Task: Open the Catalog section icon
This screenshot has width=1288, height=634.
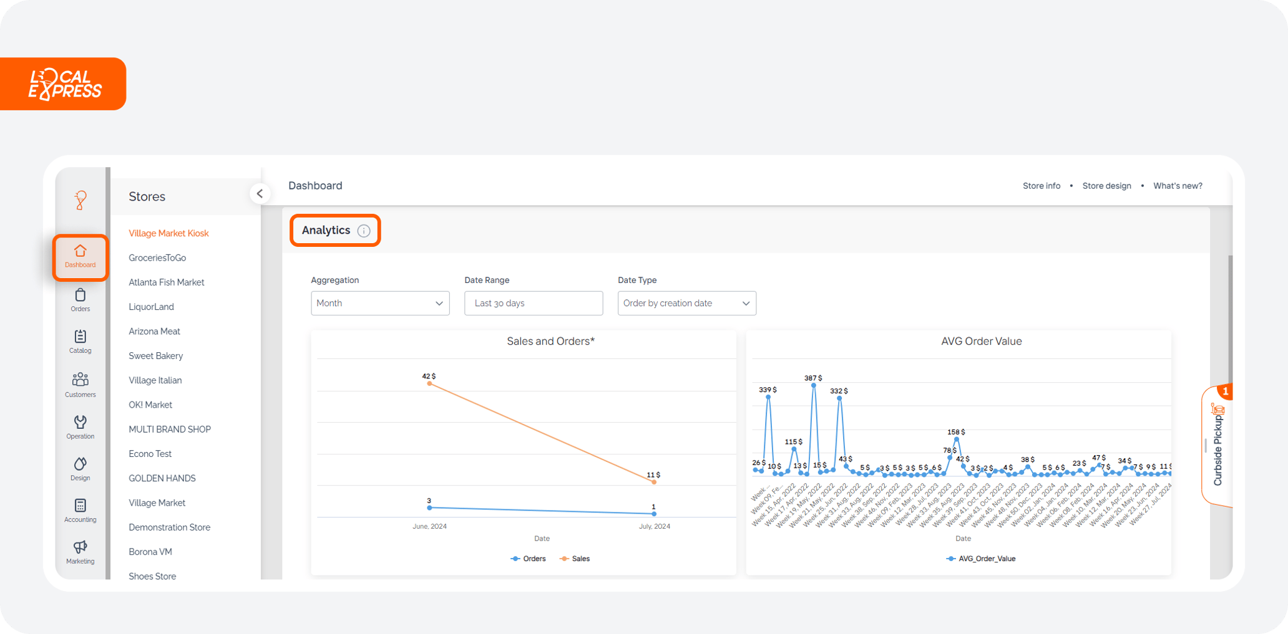Action: click(x=80, y=340)
